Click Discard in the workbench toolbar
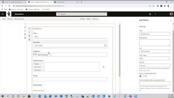 pyautogui.click(x=10, y=19)
